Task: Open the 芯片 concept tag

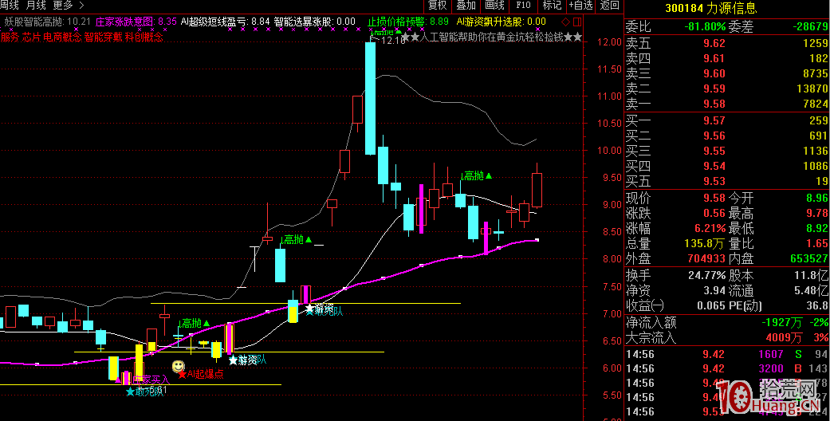Action: (x=31, y=37)
